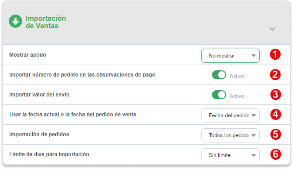Click the Importación de pedidos label
This screenshot has width=293, height=169.
tap(39, 134)
